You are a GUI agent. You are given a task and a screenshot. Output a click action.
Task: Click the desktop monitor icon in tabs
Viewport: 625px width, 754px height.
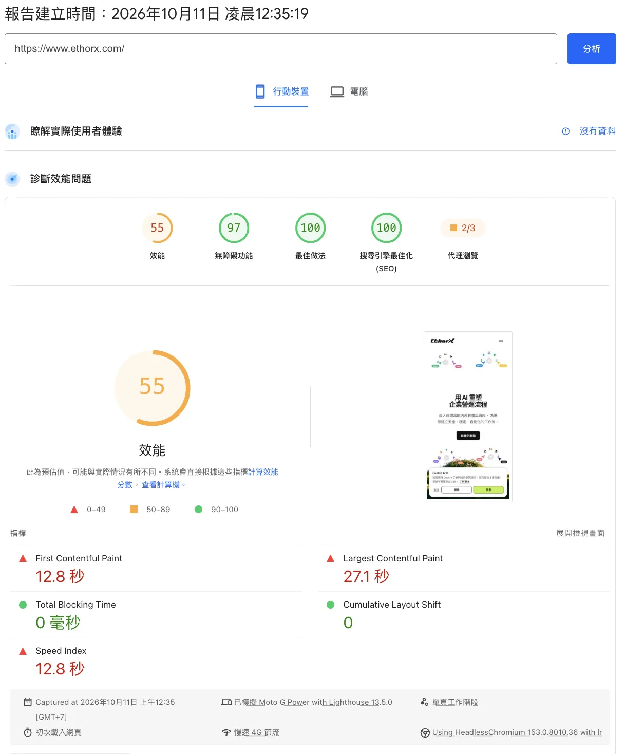[337, 92]
